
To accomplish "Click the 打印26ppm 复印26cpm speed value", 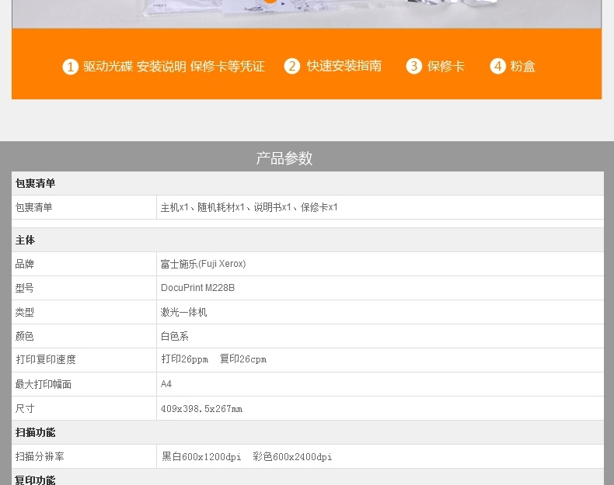I will click(x=214, y=359).
